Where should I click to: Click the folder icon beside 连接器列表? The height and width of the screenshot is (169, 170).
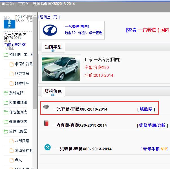[x=6, y=122]
